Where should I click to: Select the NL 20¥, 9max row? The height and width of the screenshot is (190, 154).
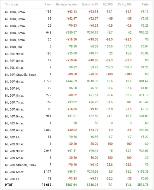click(x=77, y=151)
